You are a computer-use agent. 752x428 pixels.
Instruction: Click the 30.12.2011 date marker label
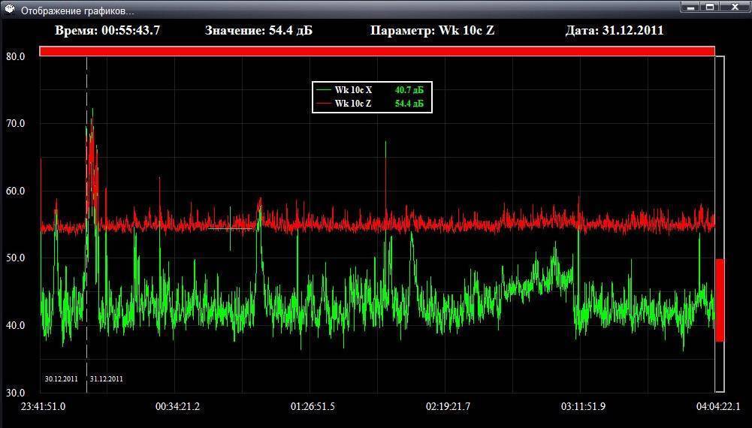[x=61, y=379]
